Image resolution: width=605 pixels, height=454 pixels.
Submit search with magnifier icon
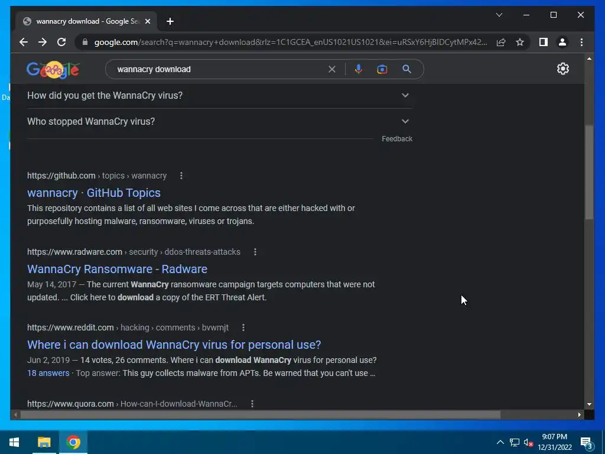click(406, 69)
